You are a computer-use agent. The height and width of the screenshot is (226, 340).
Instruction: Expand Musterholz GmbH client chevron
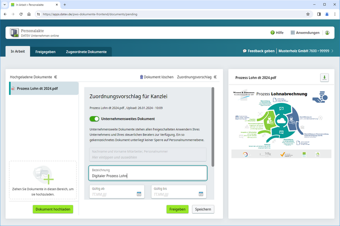[332, 51]
